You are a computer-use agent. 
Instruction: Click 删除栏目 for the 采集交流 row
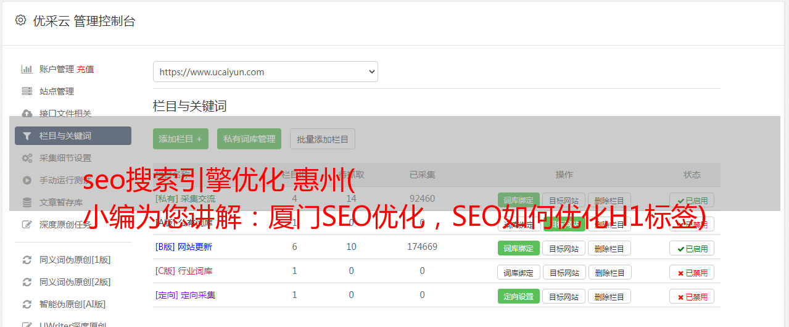(609, 200)
